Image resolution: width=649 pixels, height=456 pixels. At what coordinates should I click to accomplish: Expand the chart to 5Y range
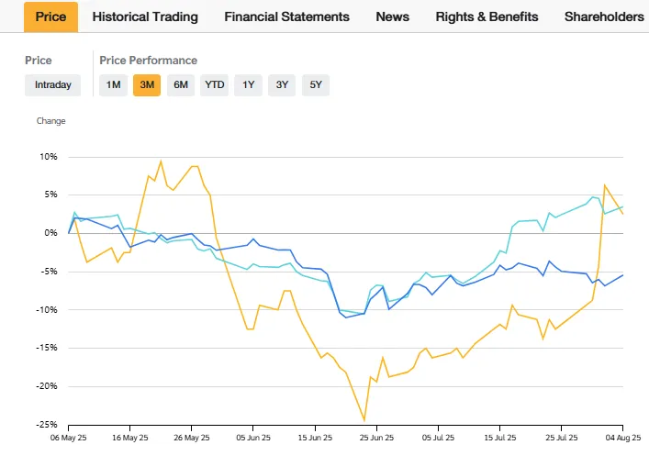click(x=316, y=85)
